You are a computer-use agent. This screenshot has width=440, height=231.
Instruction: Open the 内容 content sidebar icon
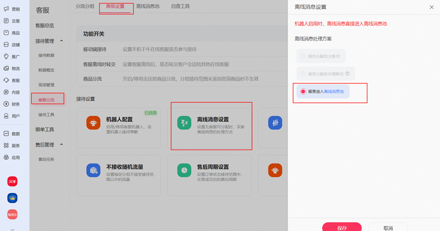click(x=6, y=92)
